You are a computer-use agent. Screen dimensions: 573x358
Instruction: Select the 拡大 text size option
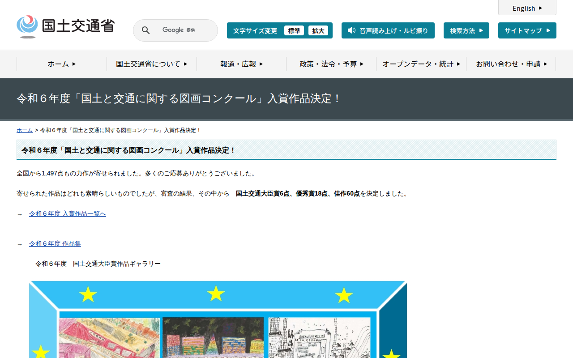click(x=318, y=30)
